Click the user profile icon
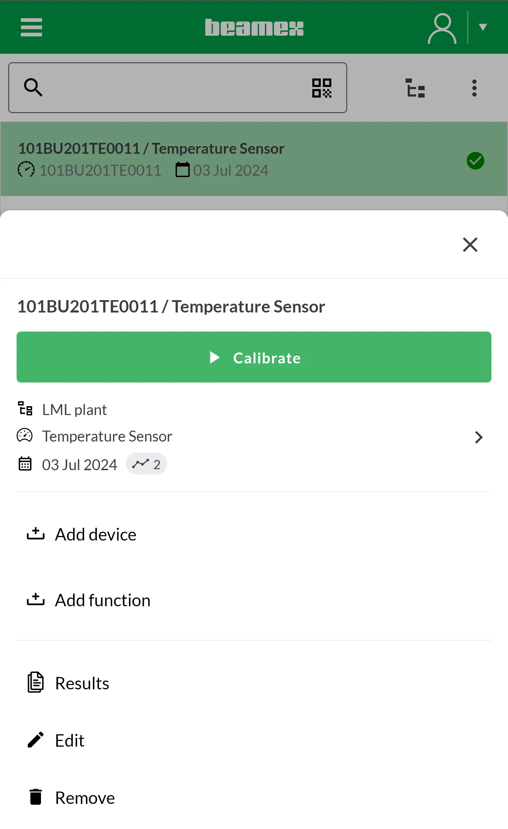This screenshot has height=829, width=508. 442,28
